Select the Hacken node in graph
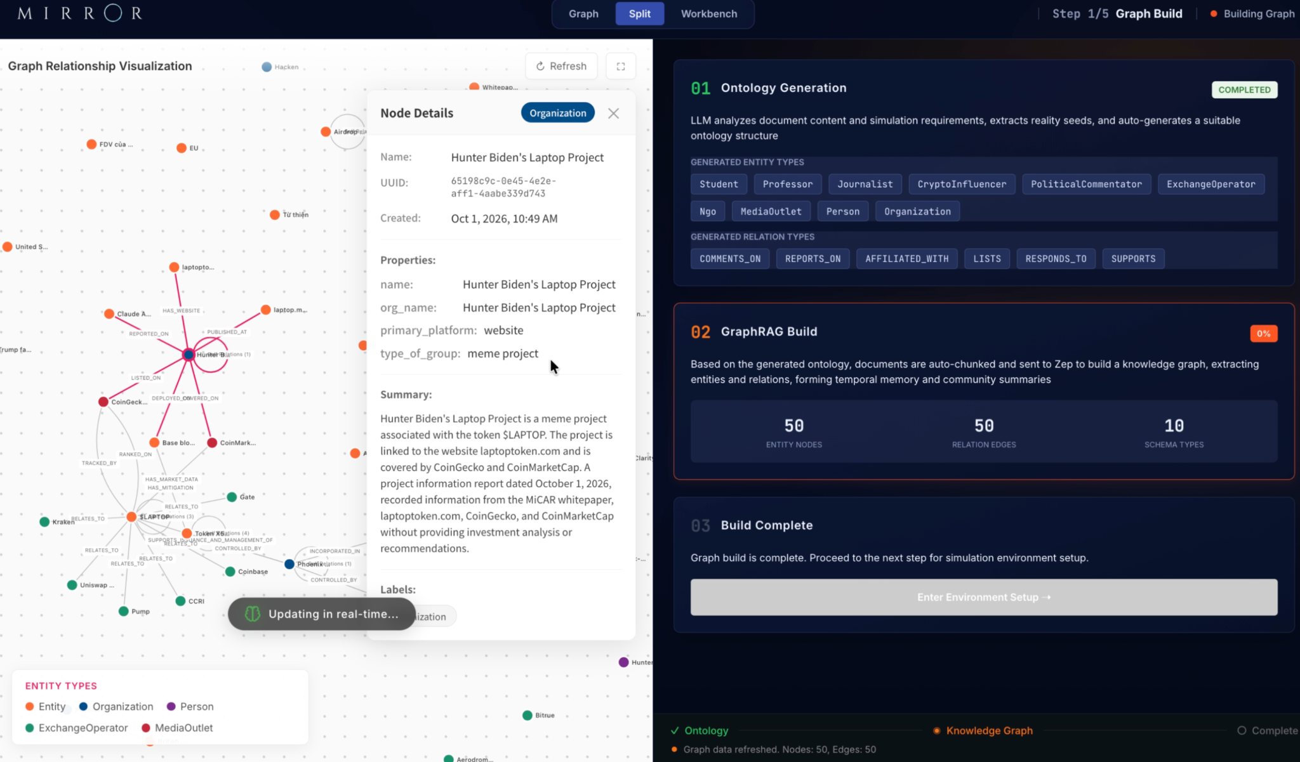Viewport: 1300px width, 762px height. pos(267,67)
